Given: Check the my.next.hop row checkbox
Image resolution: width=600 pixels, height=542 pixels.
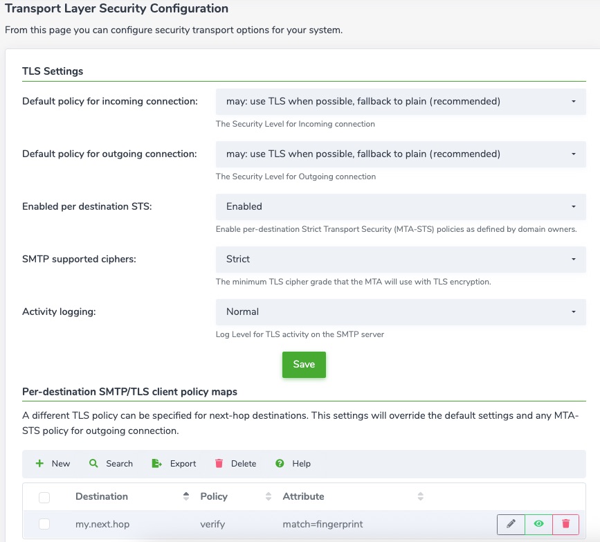Looking at the screenshot, I should click(x=44, y=524).
